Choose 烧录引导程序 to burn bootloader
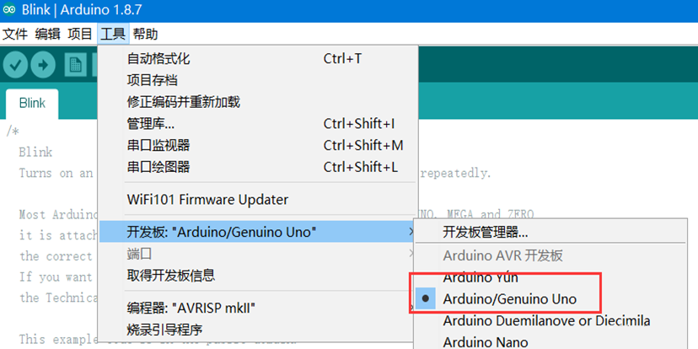The height and width of the screenshot is (349, 698). [x=164, y=329]
